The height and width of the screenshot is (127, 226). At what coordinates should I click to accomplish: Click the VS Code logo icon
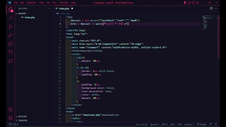coord(10,2)
